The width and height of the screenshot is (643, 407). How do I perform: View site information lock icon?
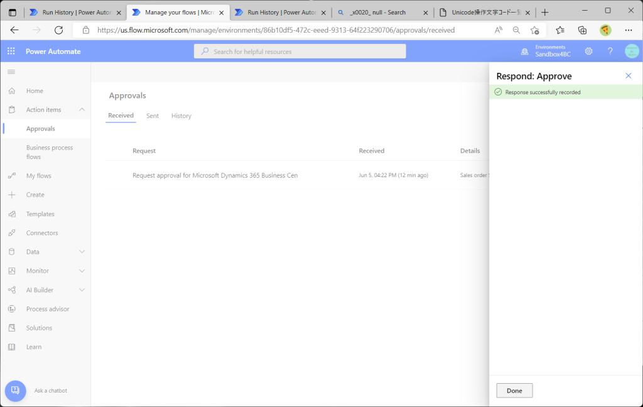[85, 30]
